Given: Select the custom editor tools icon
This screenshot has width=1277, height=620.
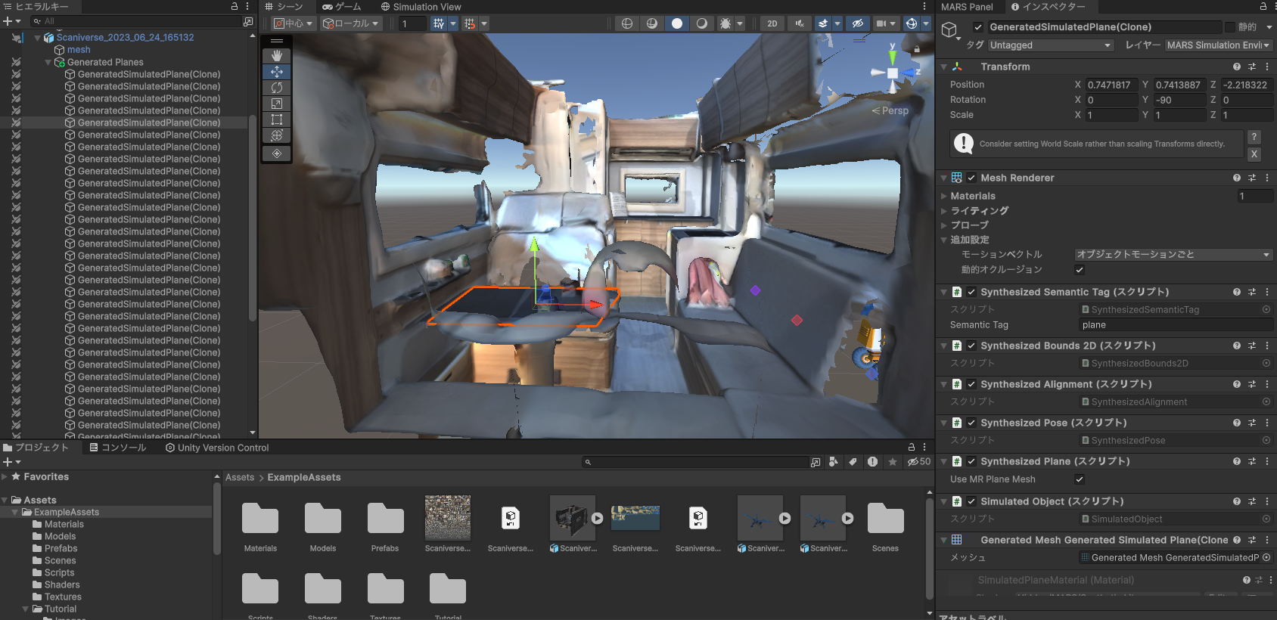Looking at the screenshot, I should (277, 153).
